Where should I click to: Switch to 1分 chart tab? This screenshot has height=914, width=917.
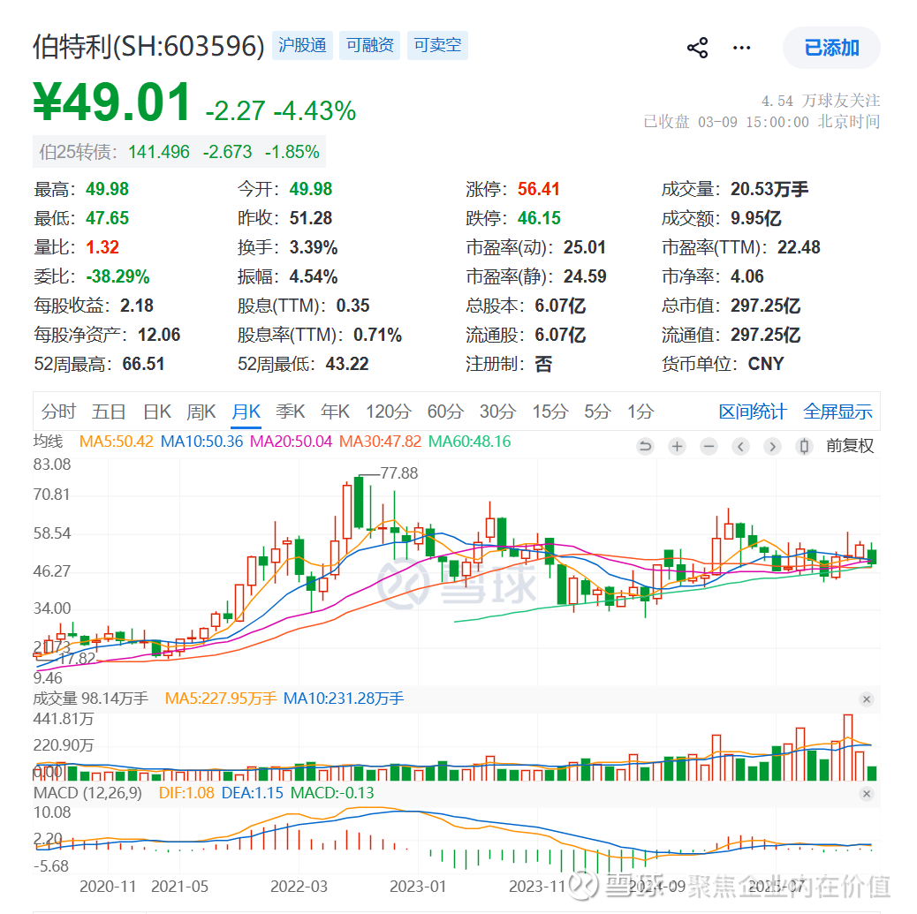click(640, 412)
